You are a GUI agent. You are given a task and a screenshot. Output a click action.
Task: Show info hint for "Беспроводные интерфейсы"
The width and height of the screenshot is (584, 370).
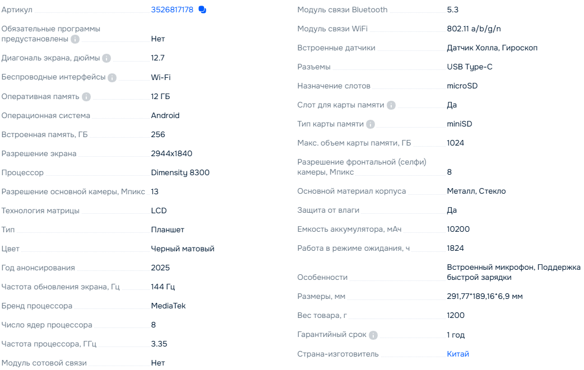[112, 78]
